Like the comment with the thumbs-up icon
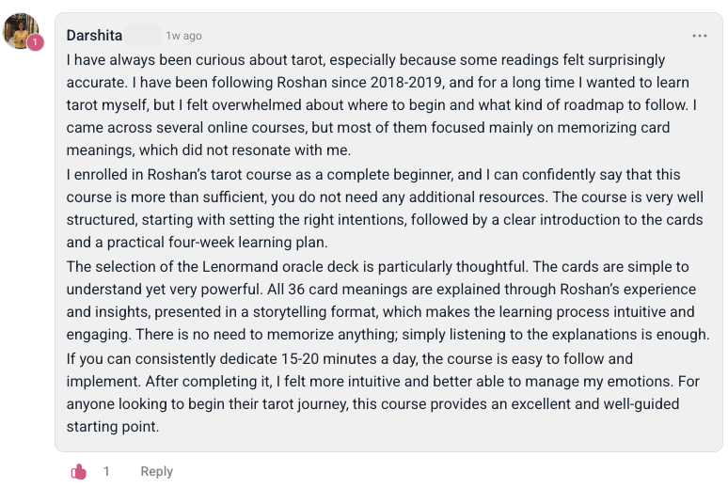The height and width of the screenshot is (488, 728). (79, 471)
